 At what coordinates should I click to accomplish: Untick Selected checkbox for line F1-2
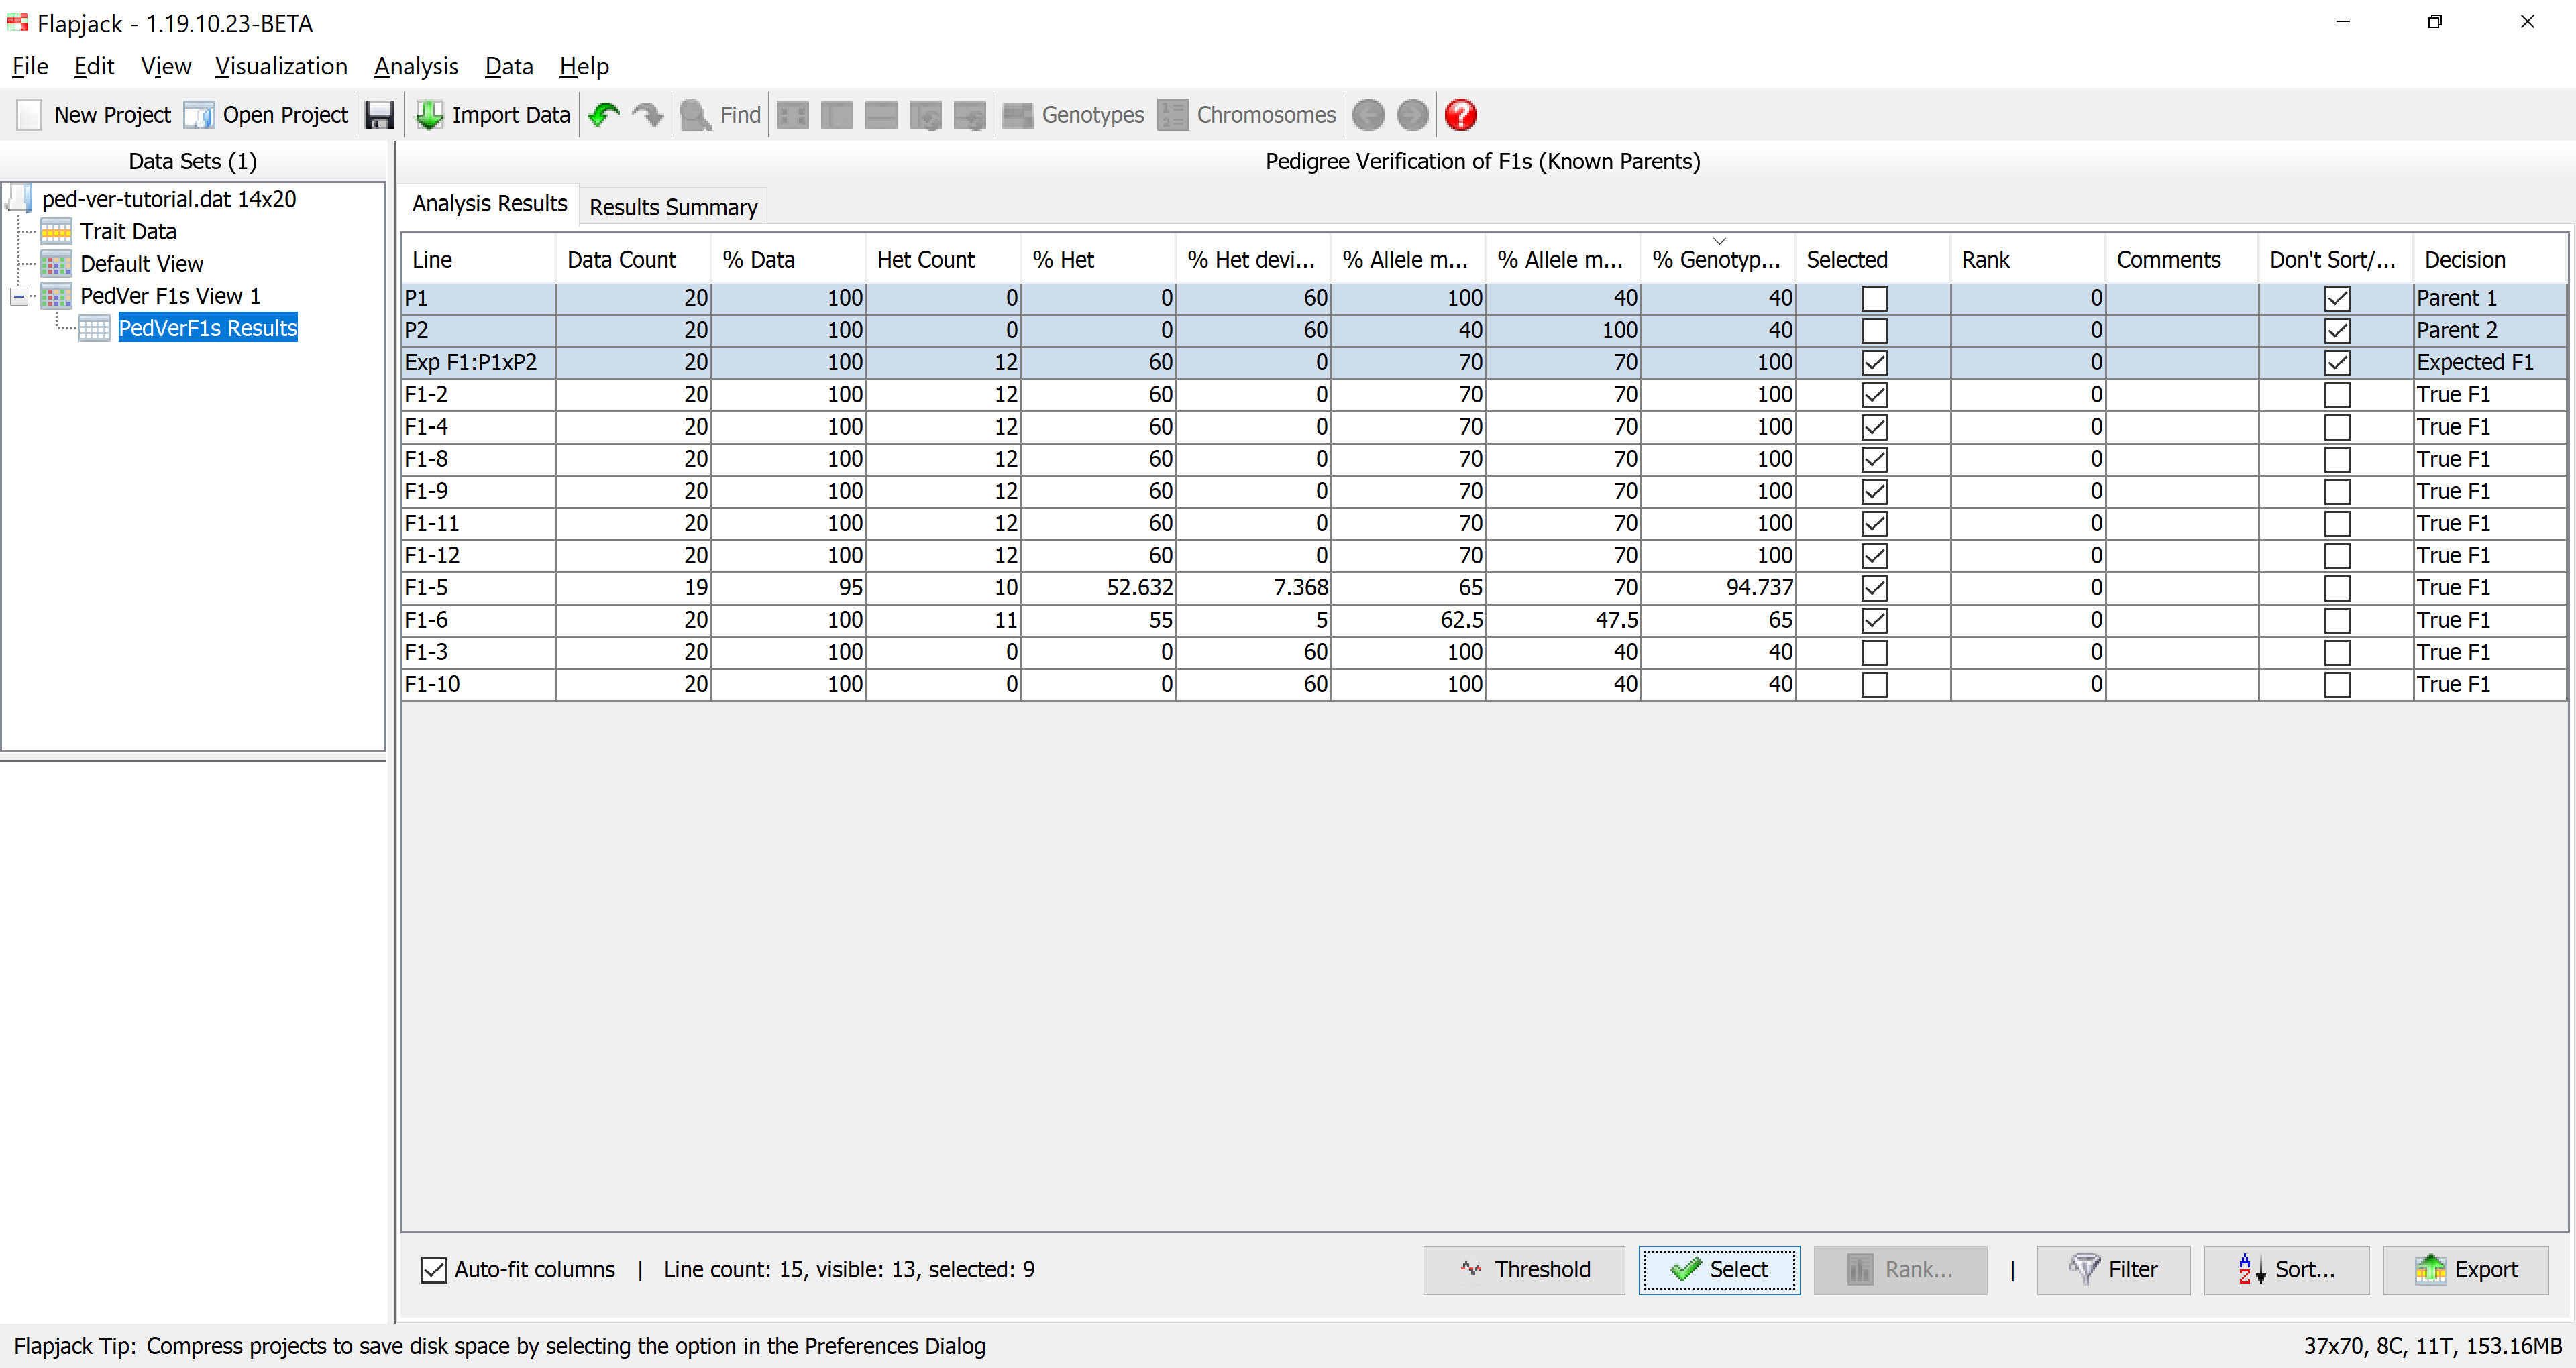click(1874, 395)
